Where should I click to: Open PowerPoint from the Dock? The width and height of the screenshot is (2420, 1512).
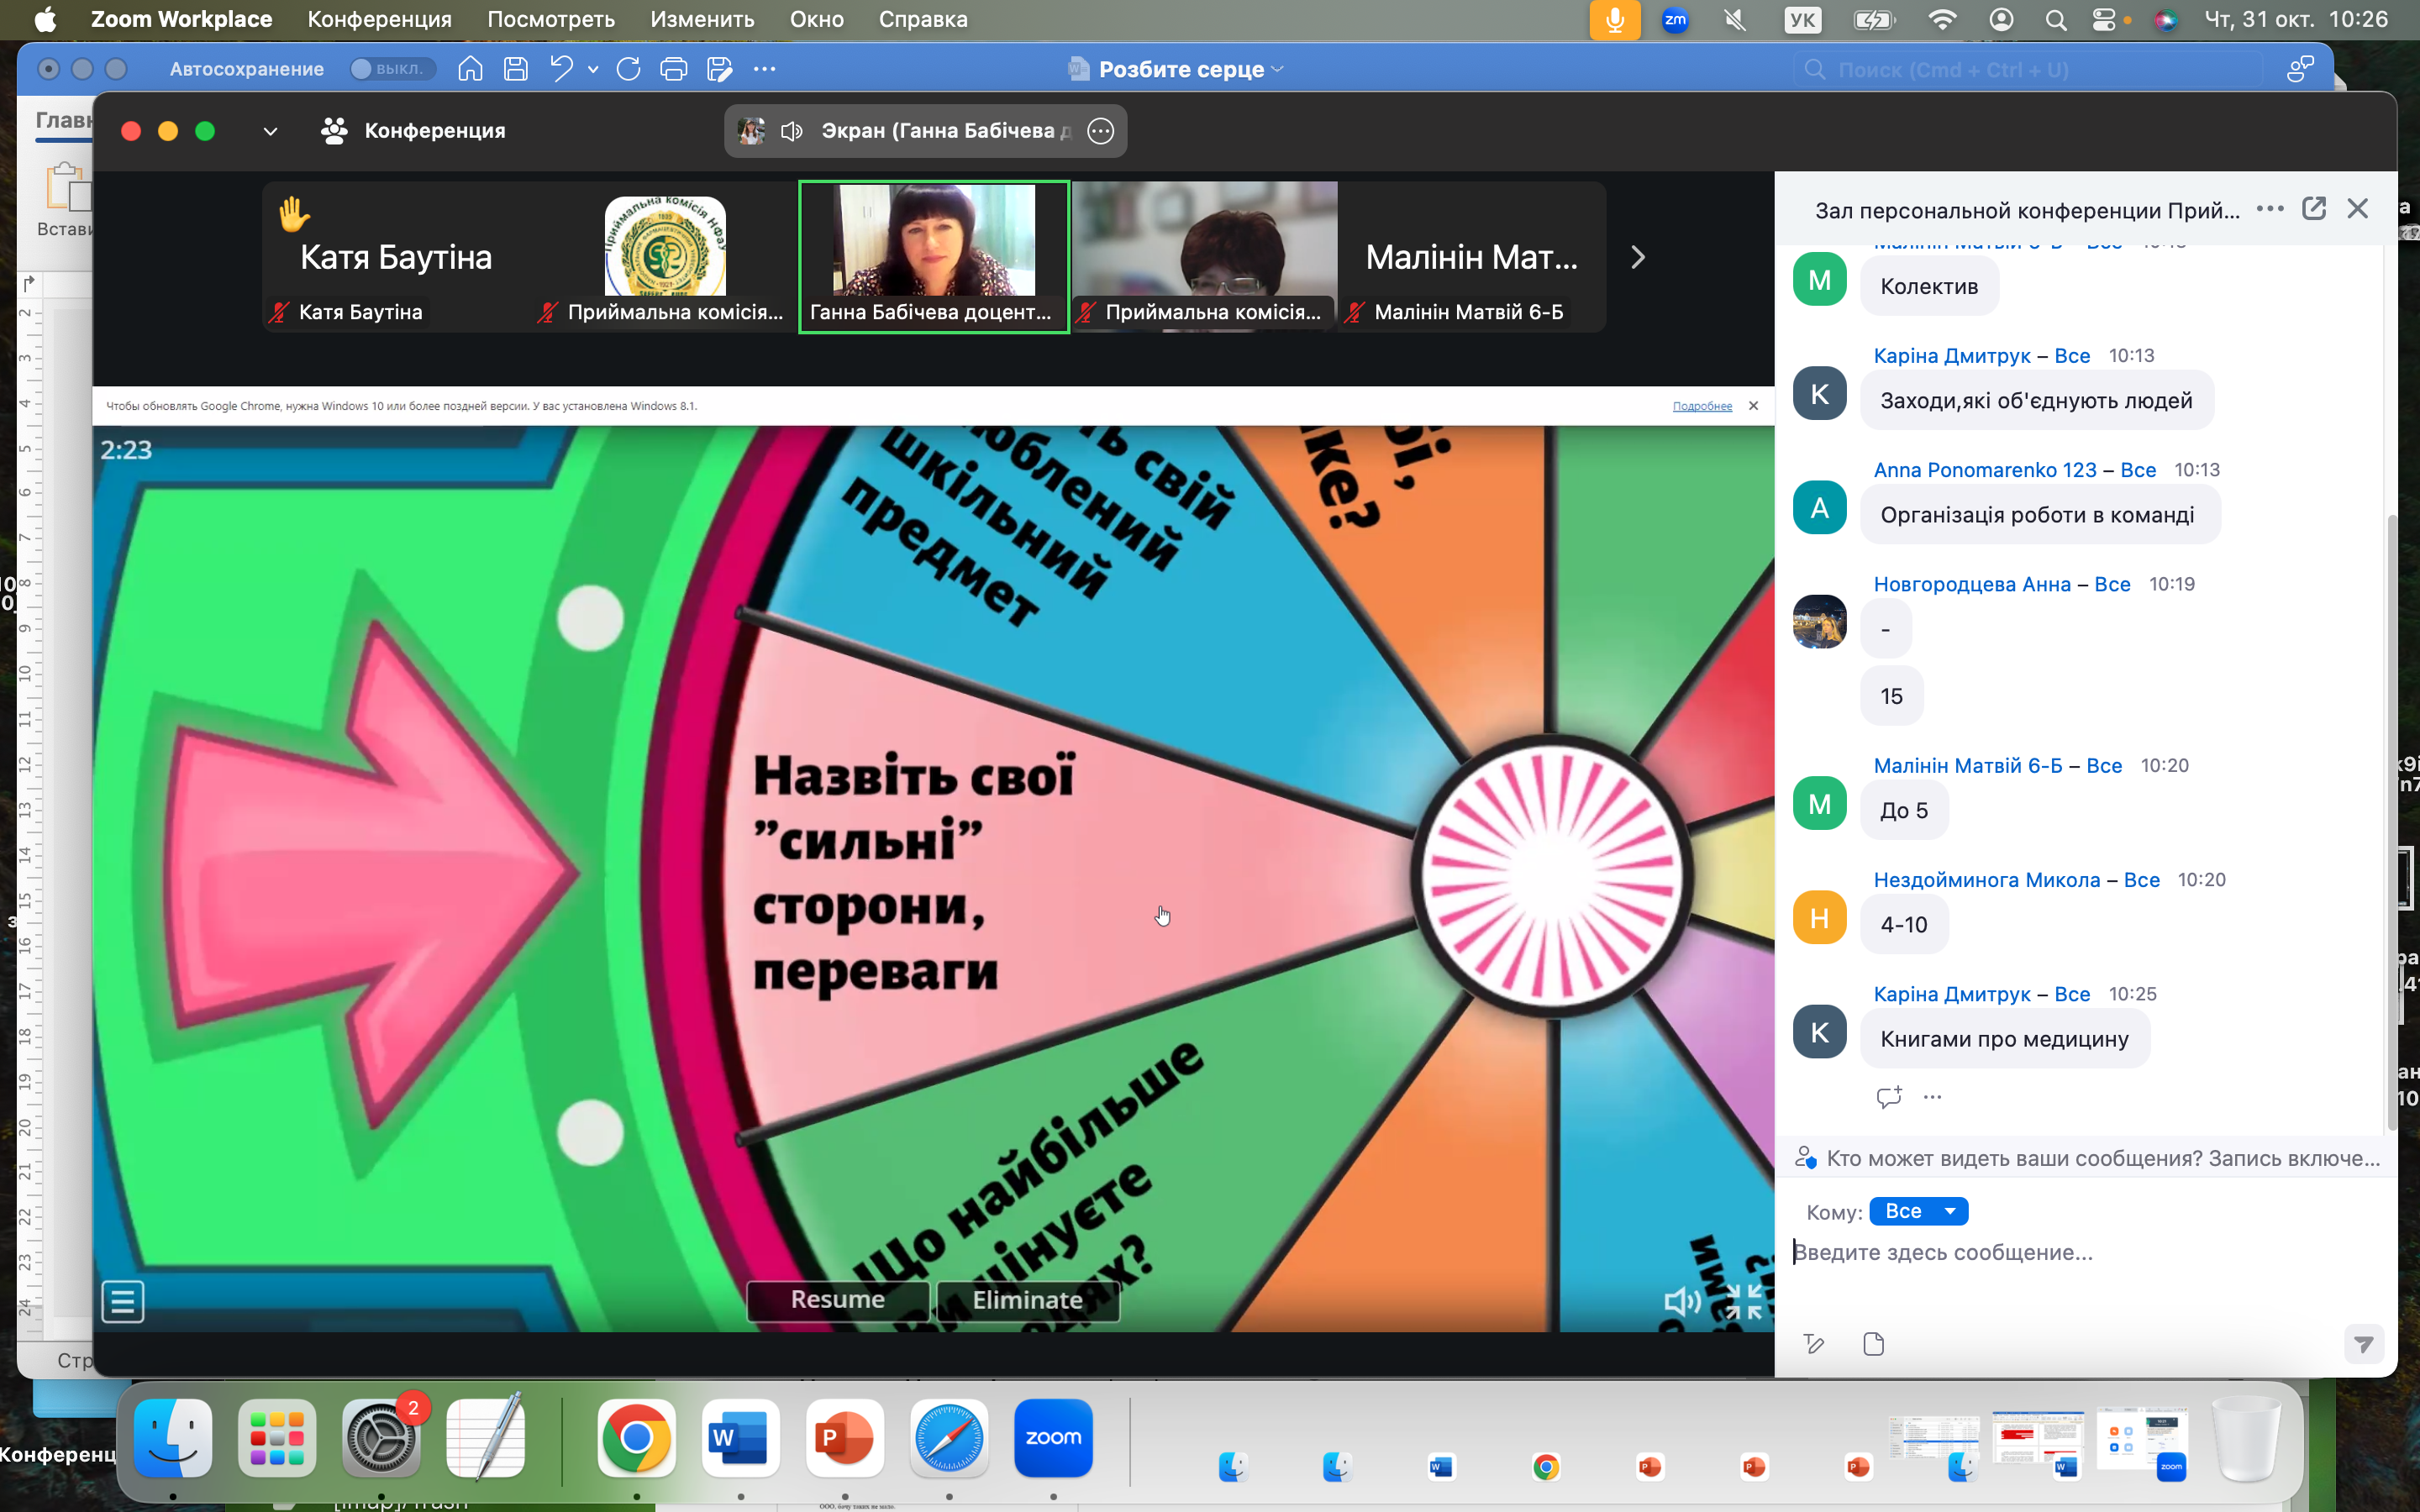pos(845,1438)
